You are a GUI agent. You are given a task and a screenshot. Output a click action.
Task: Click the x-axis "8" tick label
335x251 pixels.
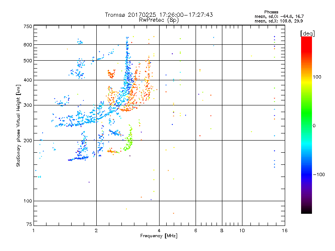tap(222, 231)
